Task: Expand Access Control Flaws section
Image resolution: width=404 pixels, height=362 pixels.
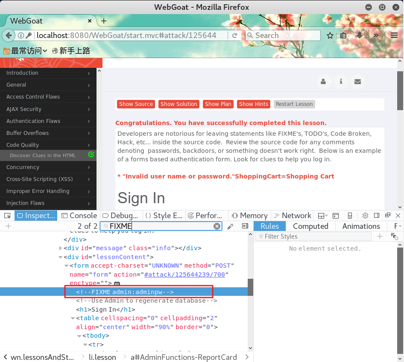Action: 48,97
